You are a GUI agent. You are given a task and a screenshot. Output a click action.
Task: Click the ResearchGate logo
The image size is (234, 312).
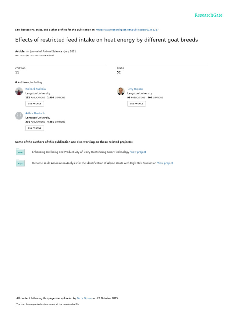click(x=208, y=15)
